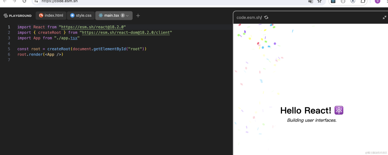The height and width of the screenshot is (155, 388).
Task: Open the extensions puzzle menu
Action: pos(363,1)
